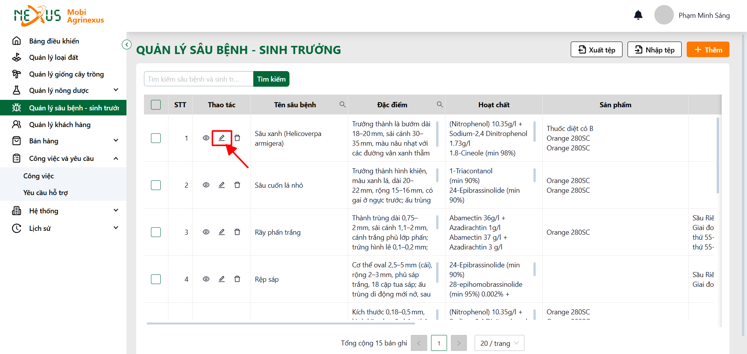Image resolution: width=747 pixels, height=354 pixels.
Task: Click the Quản lý giống cây trồng plant icon
Action: (x=17, y=74)
